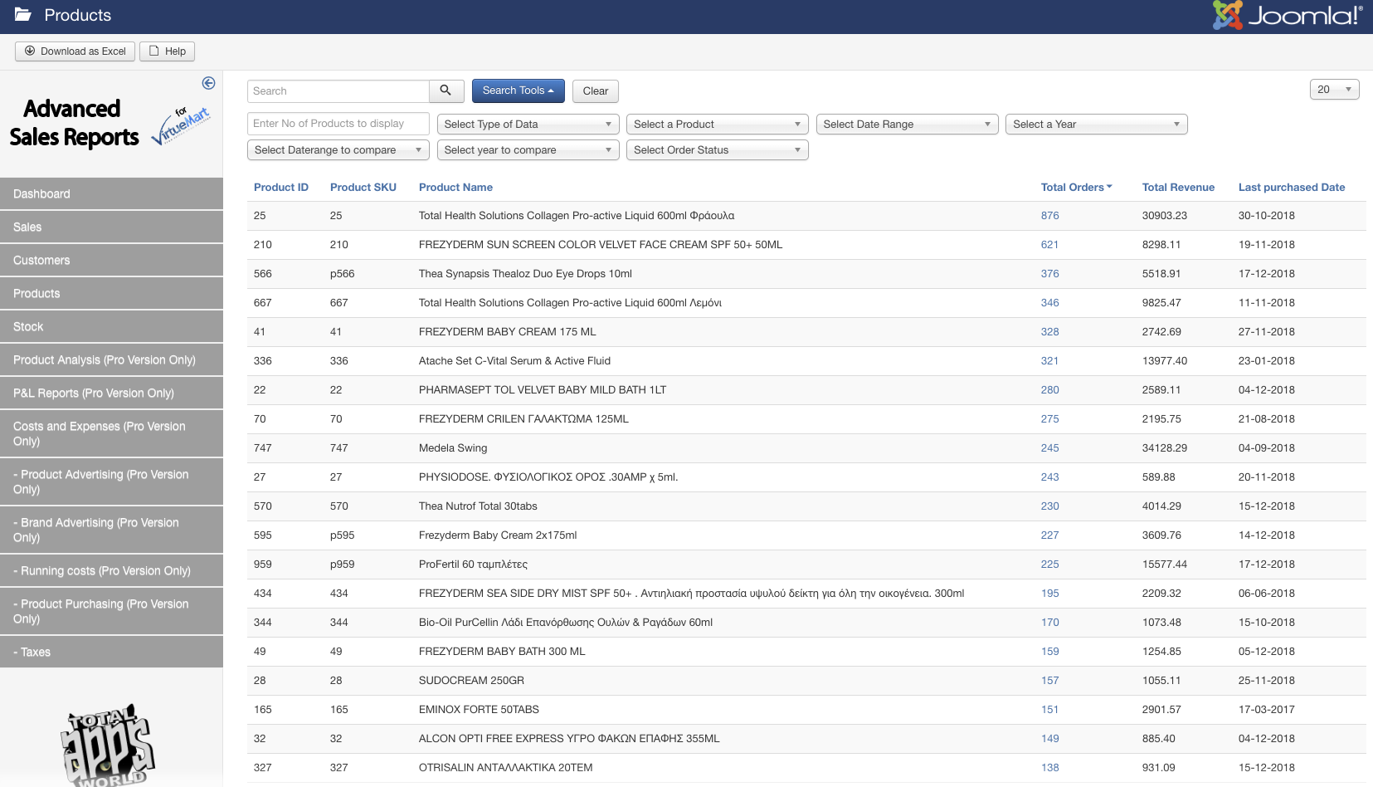Click Atache Set C-Vital Serum & Active Fluid

514,361
